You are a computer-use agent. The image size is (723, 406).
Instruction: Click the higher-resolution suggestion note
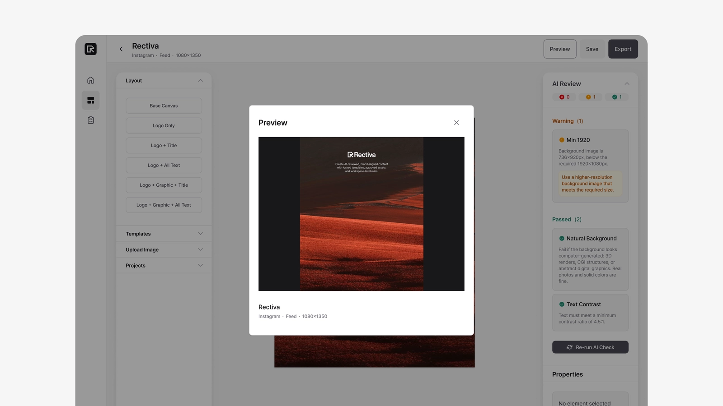click(x=590, y=184)
